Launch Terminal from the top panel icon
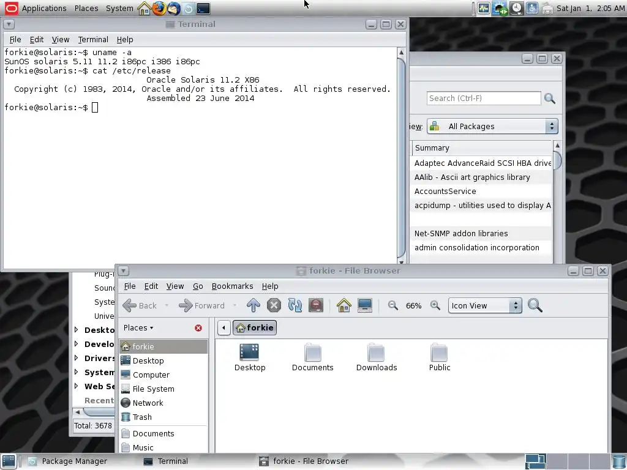 [203, 9]
